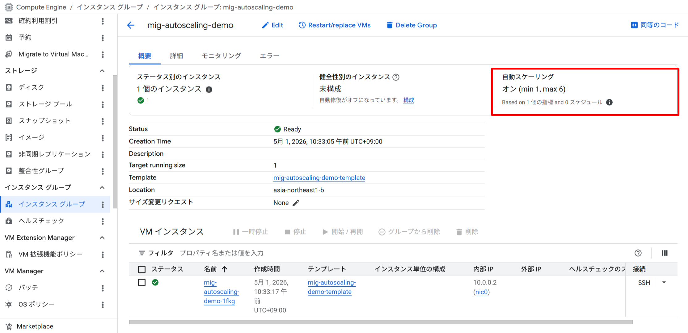Screen dimensions: 688x333
Task: Open mig-autoscaling-demo-1fkg instance link
Action: (x=221, y=292)
